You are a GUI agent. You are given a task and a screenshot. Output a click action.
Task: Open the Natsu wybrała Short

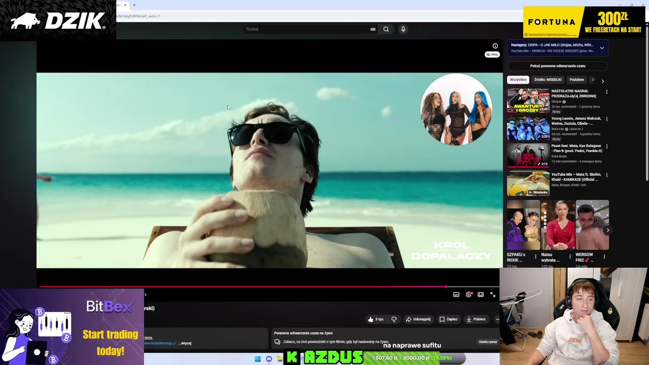(x=558, y=225)
